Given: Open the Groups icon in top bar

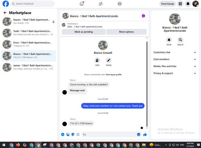Looking at the screenshot, I should [120, 4].
